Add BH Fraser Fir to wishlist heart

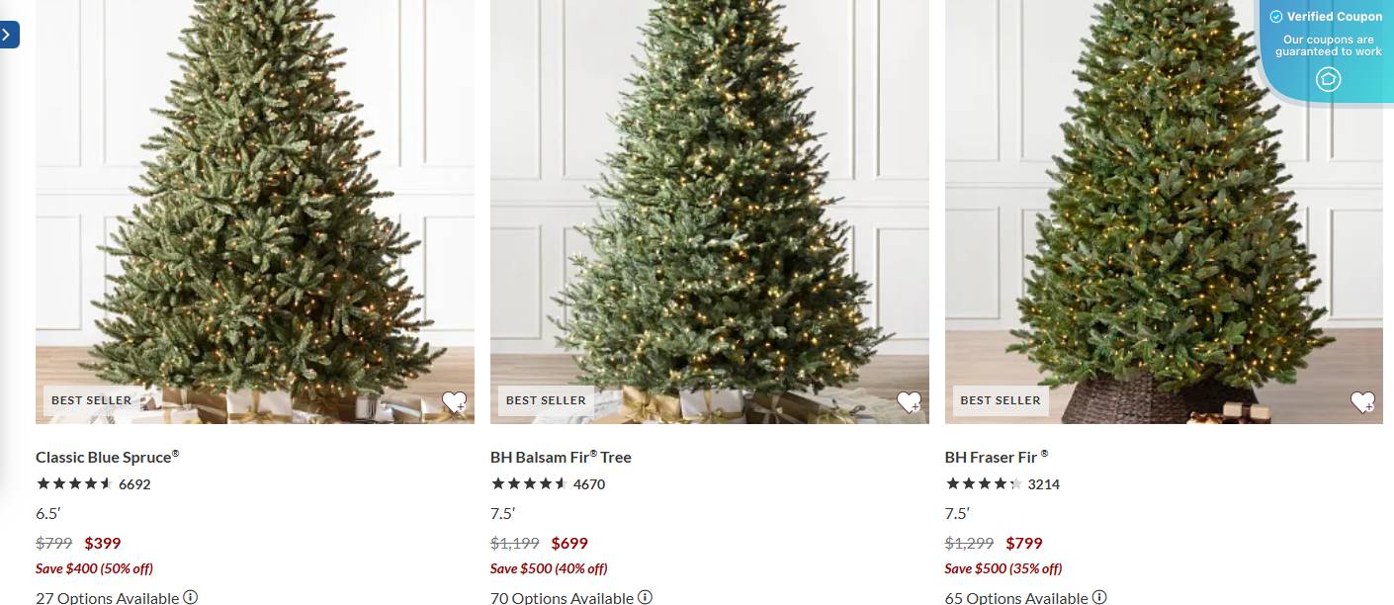[1362, 401]
